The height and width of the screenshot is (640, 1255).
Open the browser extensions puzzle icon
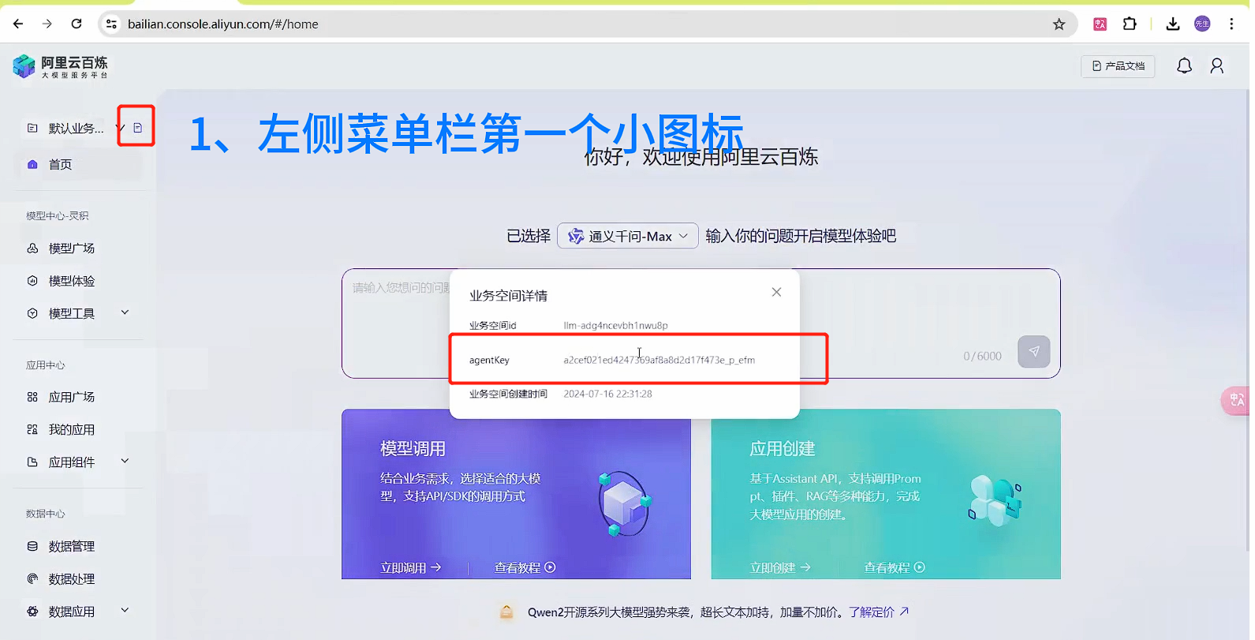tap(1130, 24)
